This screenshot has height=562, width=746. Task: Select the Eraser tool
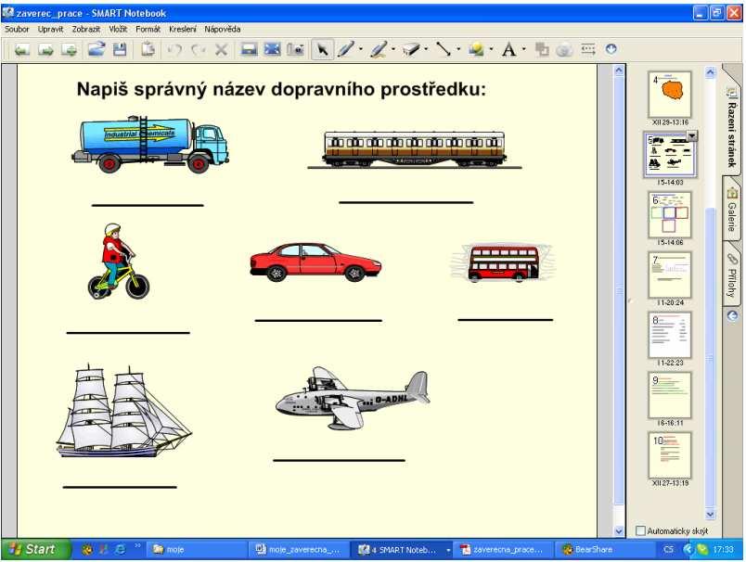411,49
